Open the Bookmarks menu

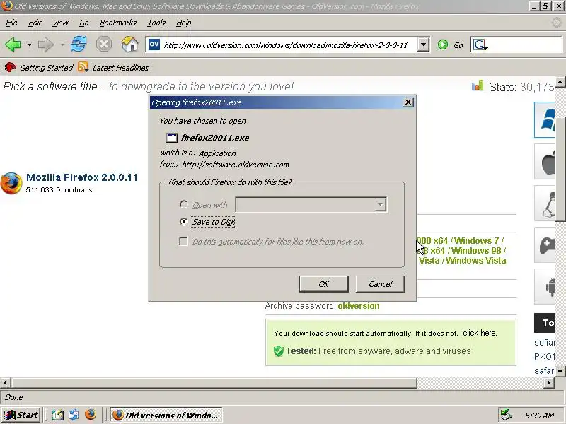pos(117,23)
